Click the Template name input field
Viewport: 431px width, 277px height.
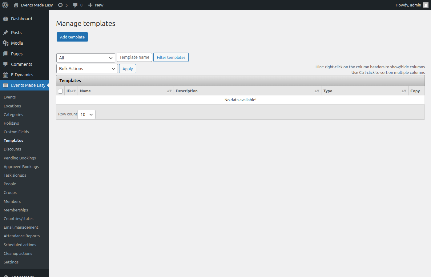tap(134, 57)
